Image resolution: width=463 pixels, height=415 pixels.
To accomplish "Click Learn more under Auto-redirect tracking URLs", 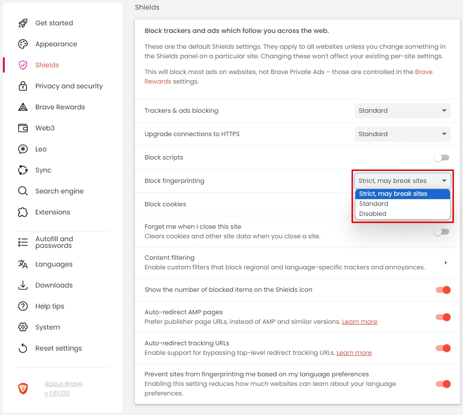I will (354, 353).
